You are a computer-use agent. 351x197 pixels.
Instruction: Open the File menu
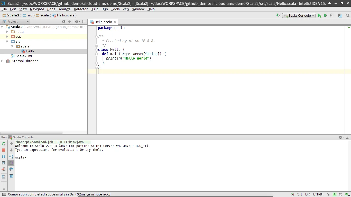[x=4, y=9]
